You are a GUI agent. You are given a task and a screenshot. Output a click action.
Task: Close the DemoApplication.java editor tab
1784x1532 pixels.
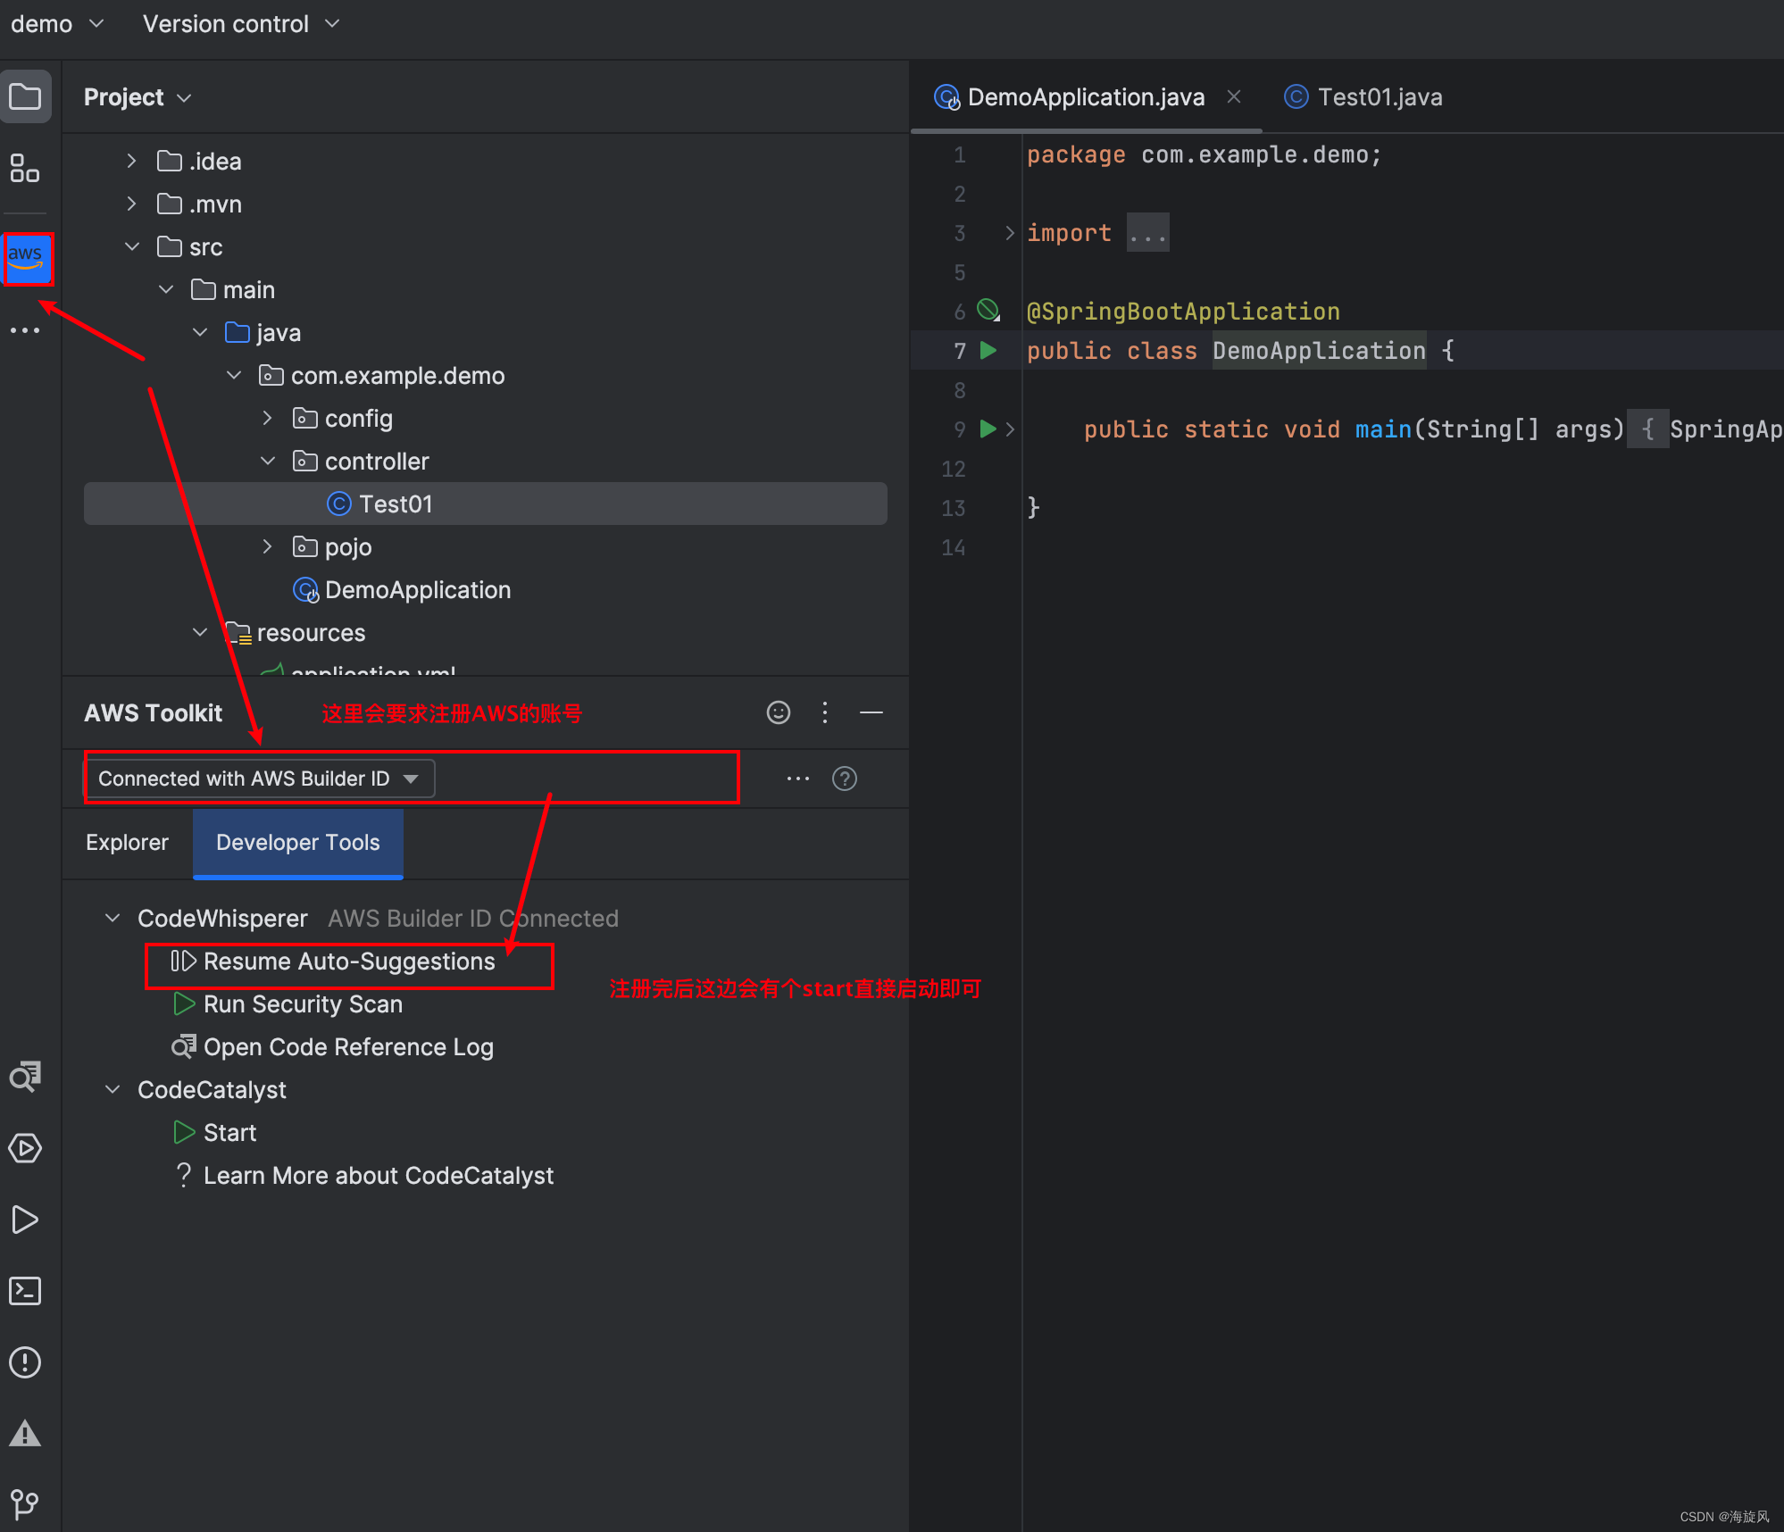point(1234,96)
